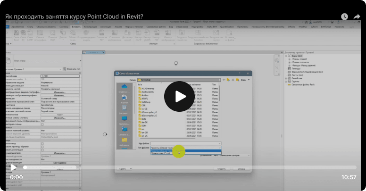Open the Папка location combo box showing Revit 2022
Screen dimensions: 366x191
179,80
